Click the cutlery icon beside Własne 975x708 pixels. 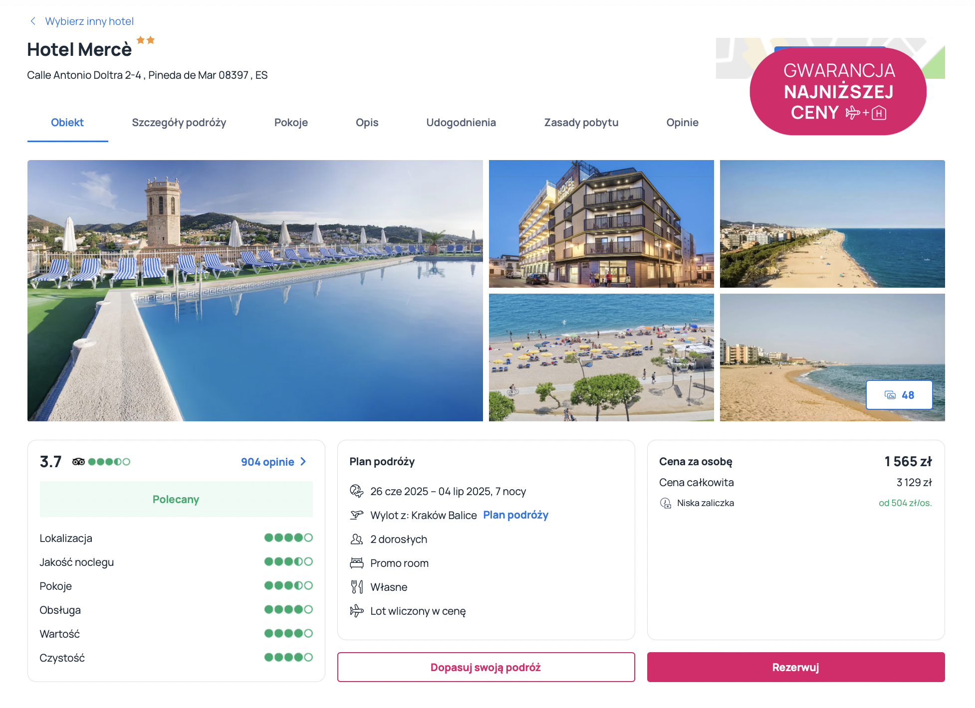click(357, 587)
